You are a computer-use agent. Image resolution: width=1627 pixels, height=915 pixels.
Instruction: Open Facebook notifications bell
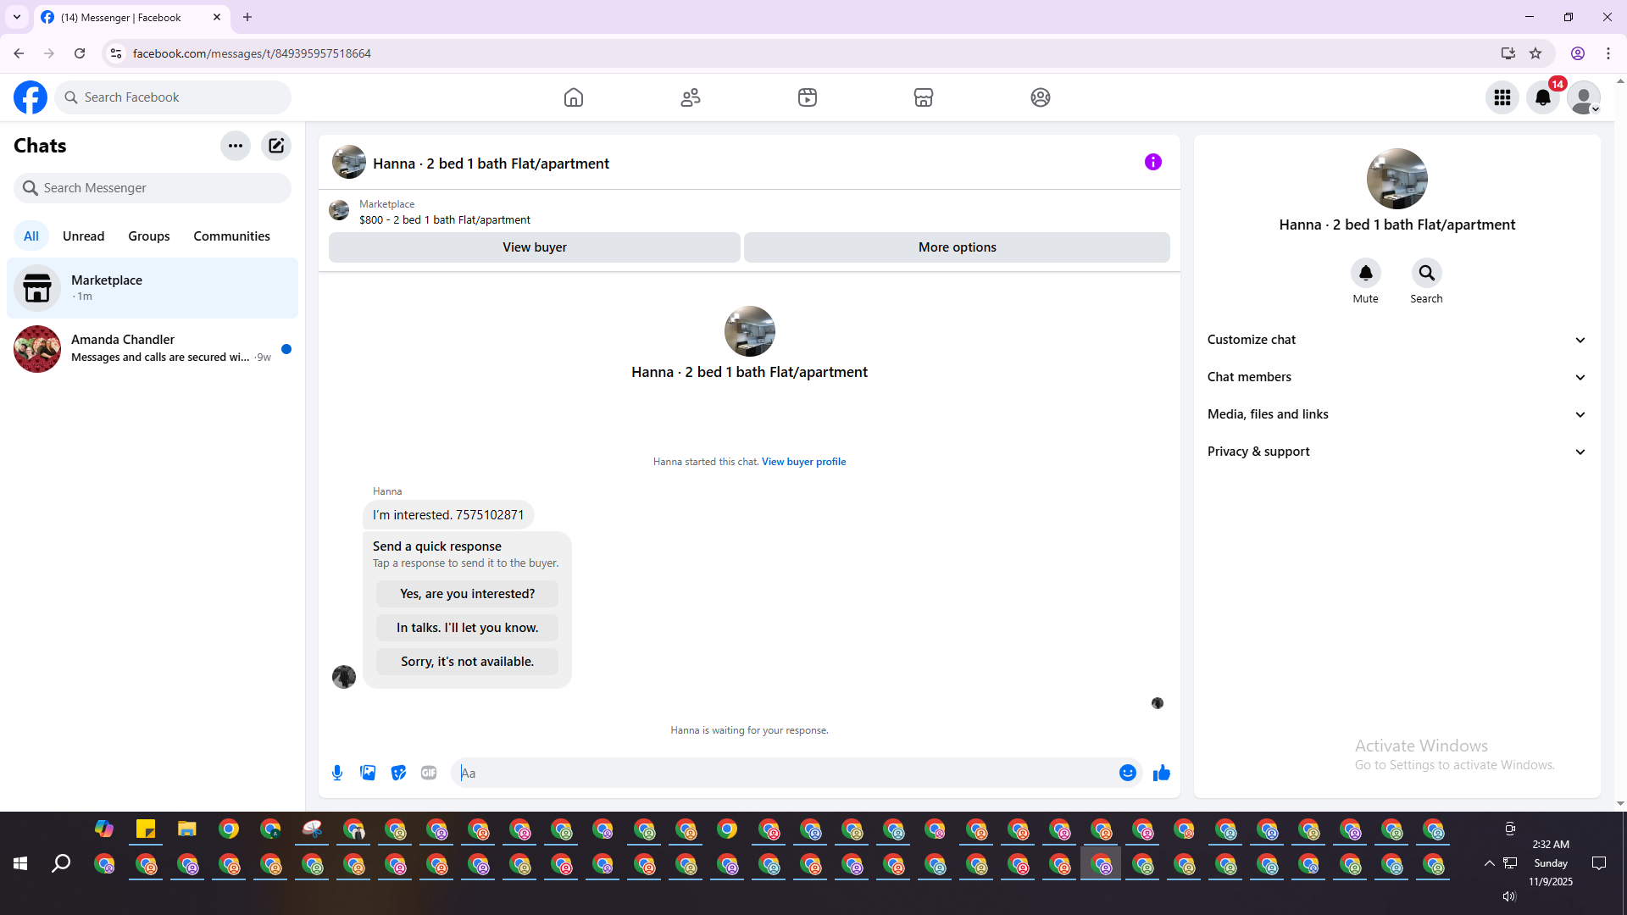click(x=1542, y=97)
